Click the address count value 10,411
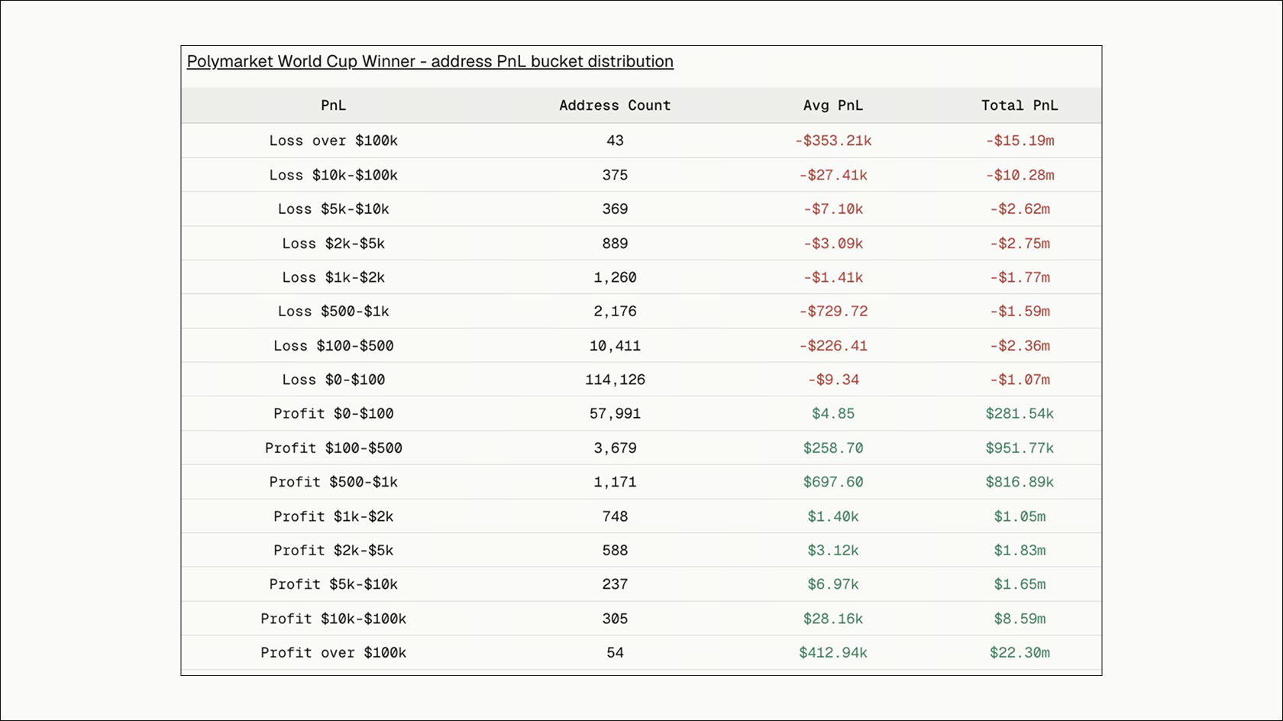This screenshot has width=1283, height=721. coord(615,346)
